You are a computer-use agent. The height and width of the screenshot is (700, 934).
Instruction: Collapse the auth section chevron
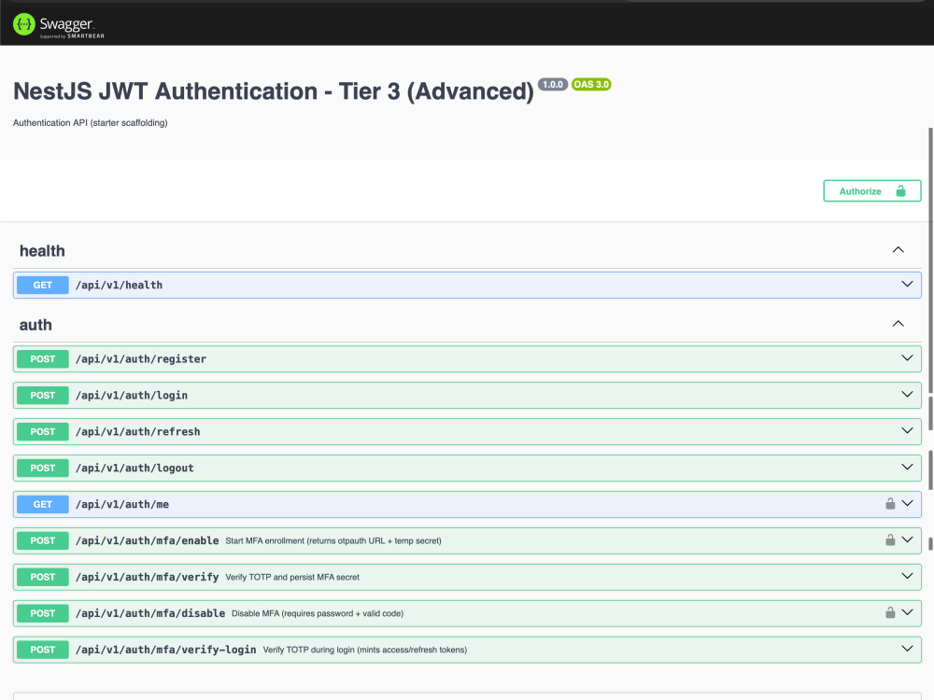coord(899,324)
